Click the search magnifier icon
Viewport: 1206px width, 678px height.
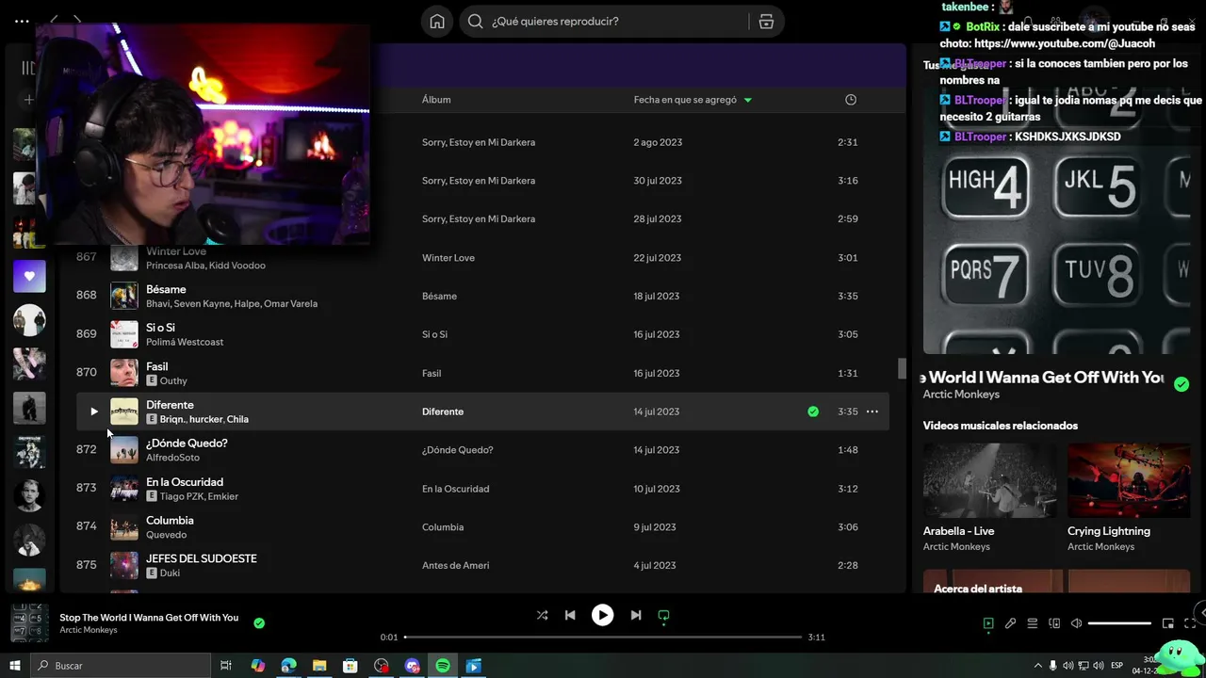pos(476,22)
